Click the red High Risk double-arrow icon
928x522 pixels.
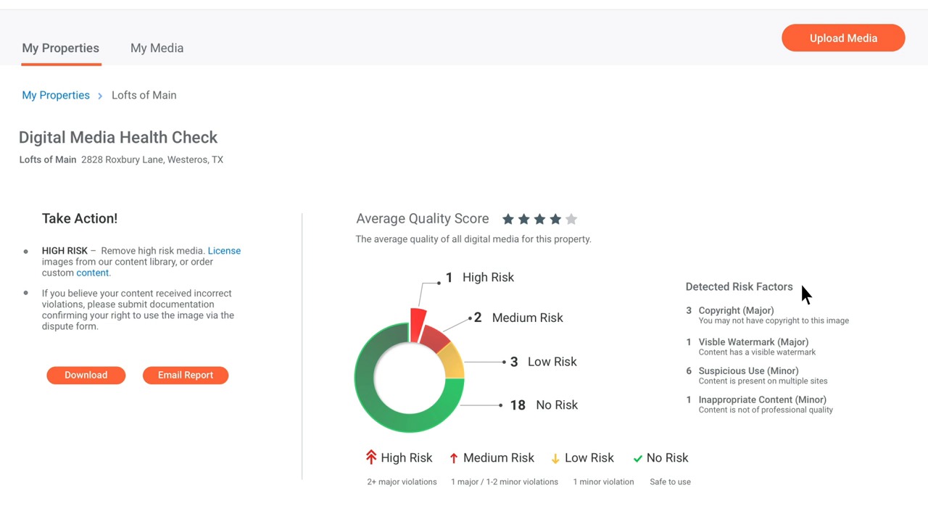[x=371, y=457]
